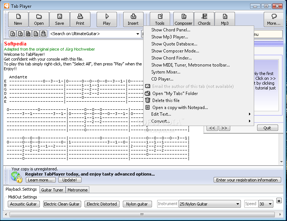
Task: Click the horizontal scrollbar left arrow
Action: (6, 214)
